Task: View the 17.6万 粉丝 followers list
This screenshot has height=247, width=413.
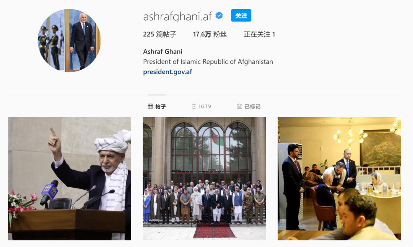Action: [210, 34]
